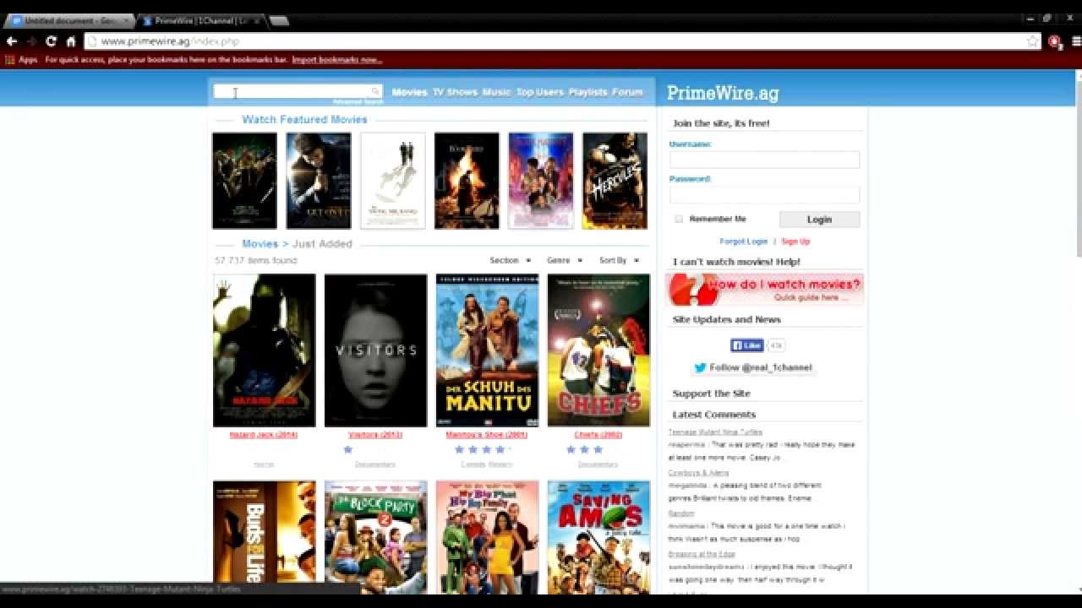
Task: Open the featured Ninja Turtles poster
Action: click(244, 181)
